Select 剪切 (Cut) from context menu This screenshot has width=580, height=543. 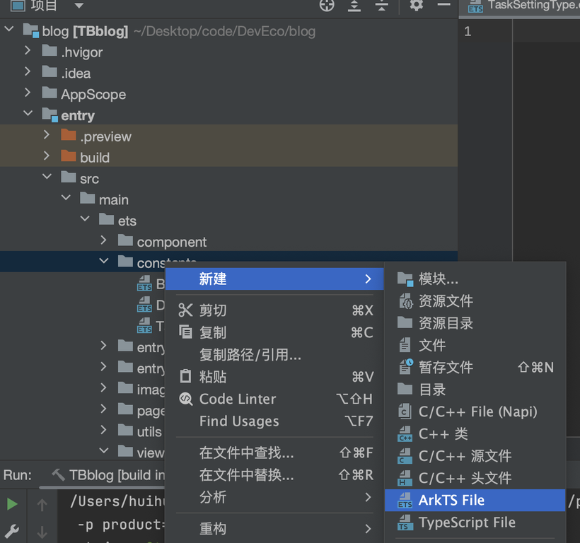212,310
